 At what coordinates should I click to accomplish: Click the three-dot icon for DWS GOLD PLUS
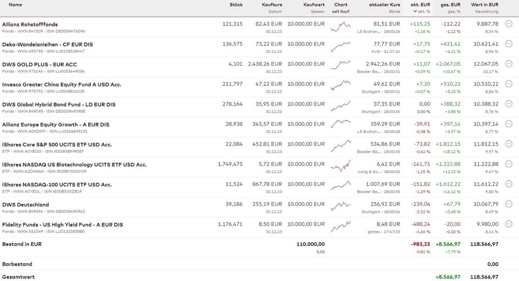pyautogui.click(x=508, y=64)
